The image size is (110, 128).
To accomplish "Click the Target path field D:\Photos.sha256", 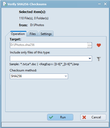I will point(49,45).
